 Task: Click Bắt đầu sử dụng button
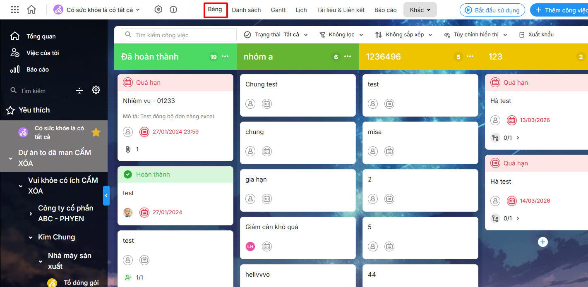click(x=492, y=10)
